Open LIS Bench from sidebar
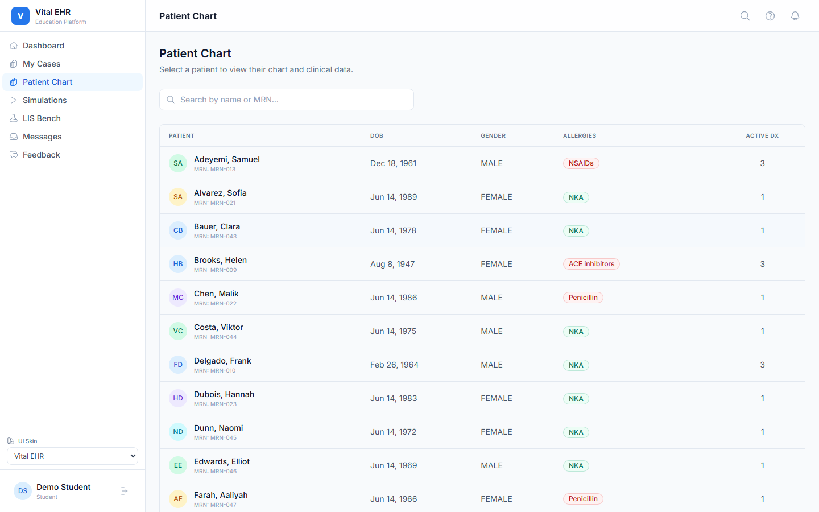The image size is (819, 512). 73,118
